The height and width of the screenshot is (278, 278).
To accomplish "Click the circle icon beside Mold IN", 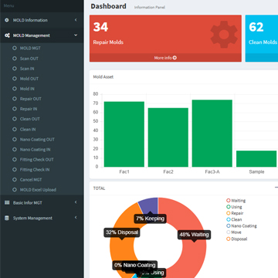I will [x=15, y=89].
